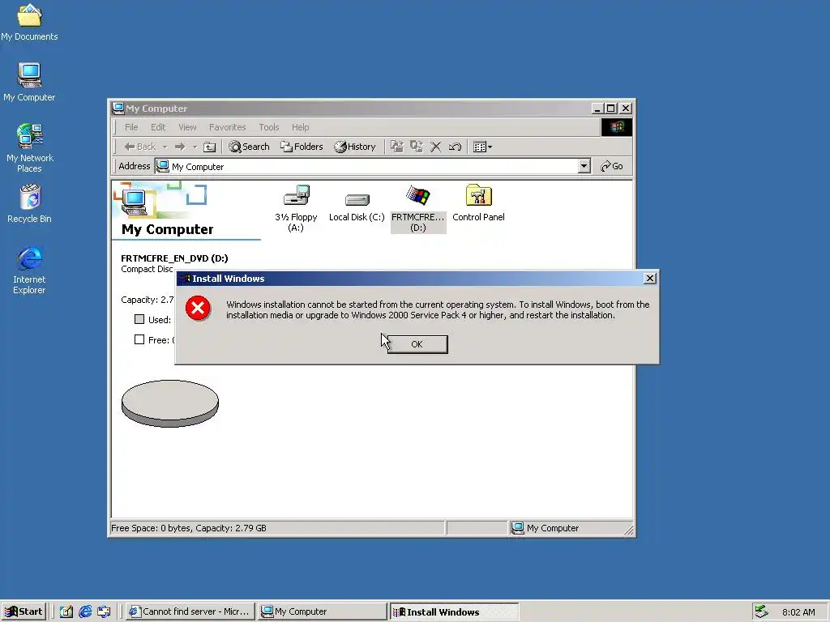Open the File menu
This screenshot has height=622, width=830.
[x=131, y=127]
